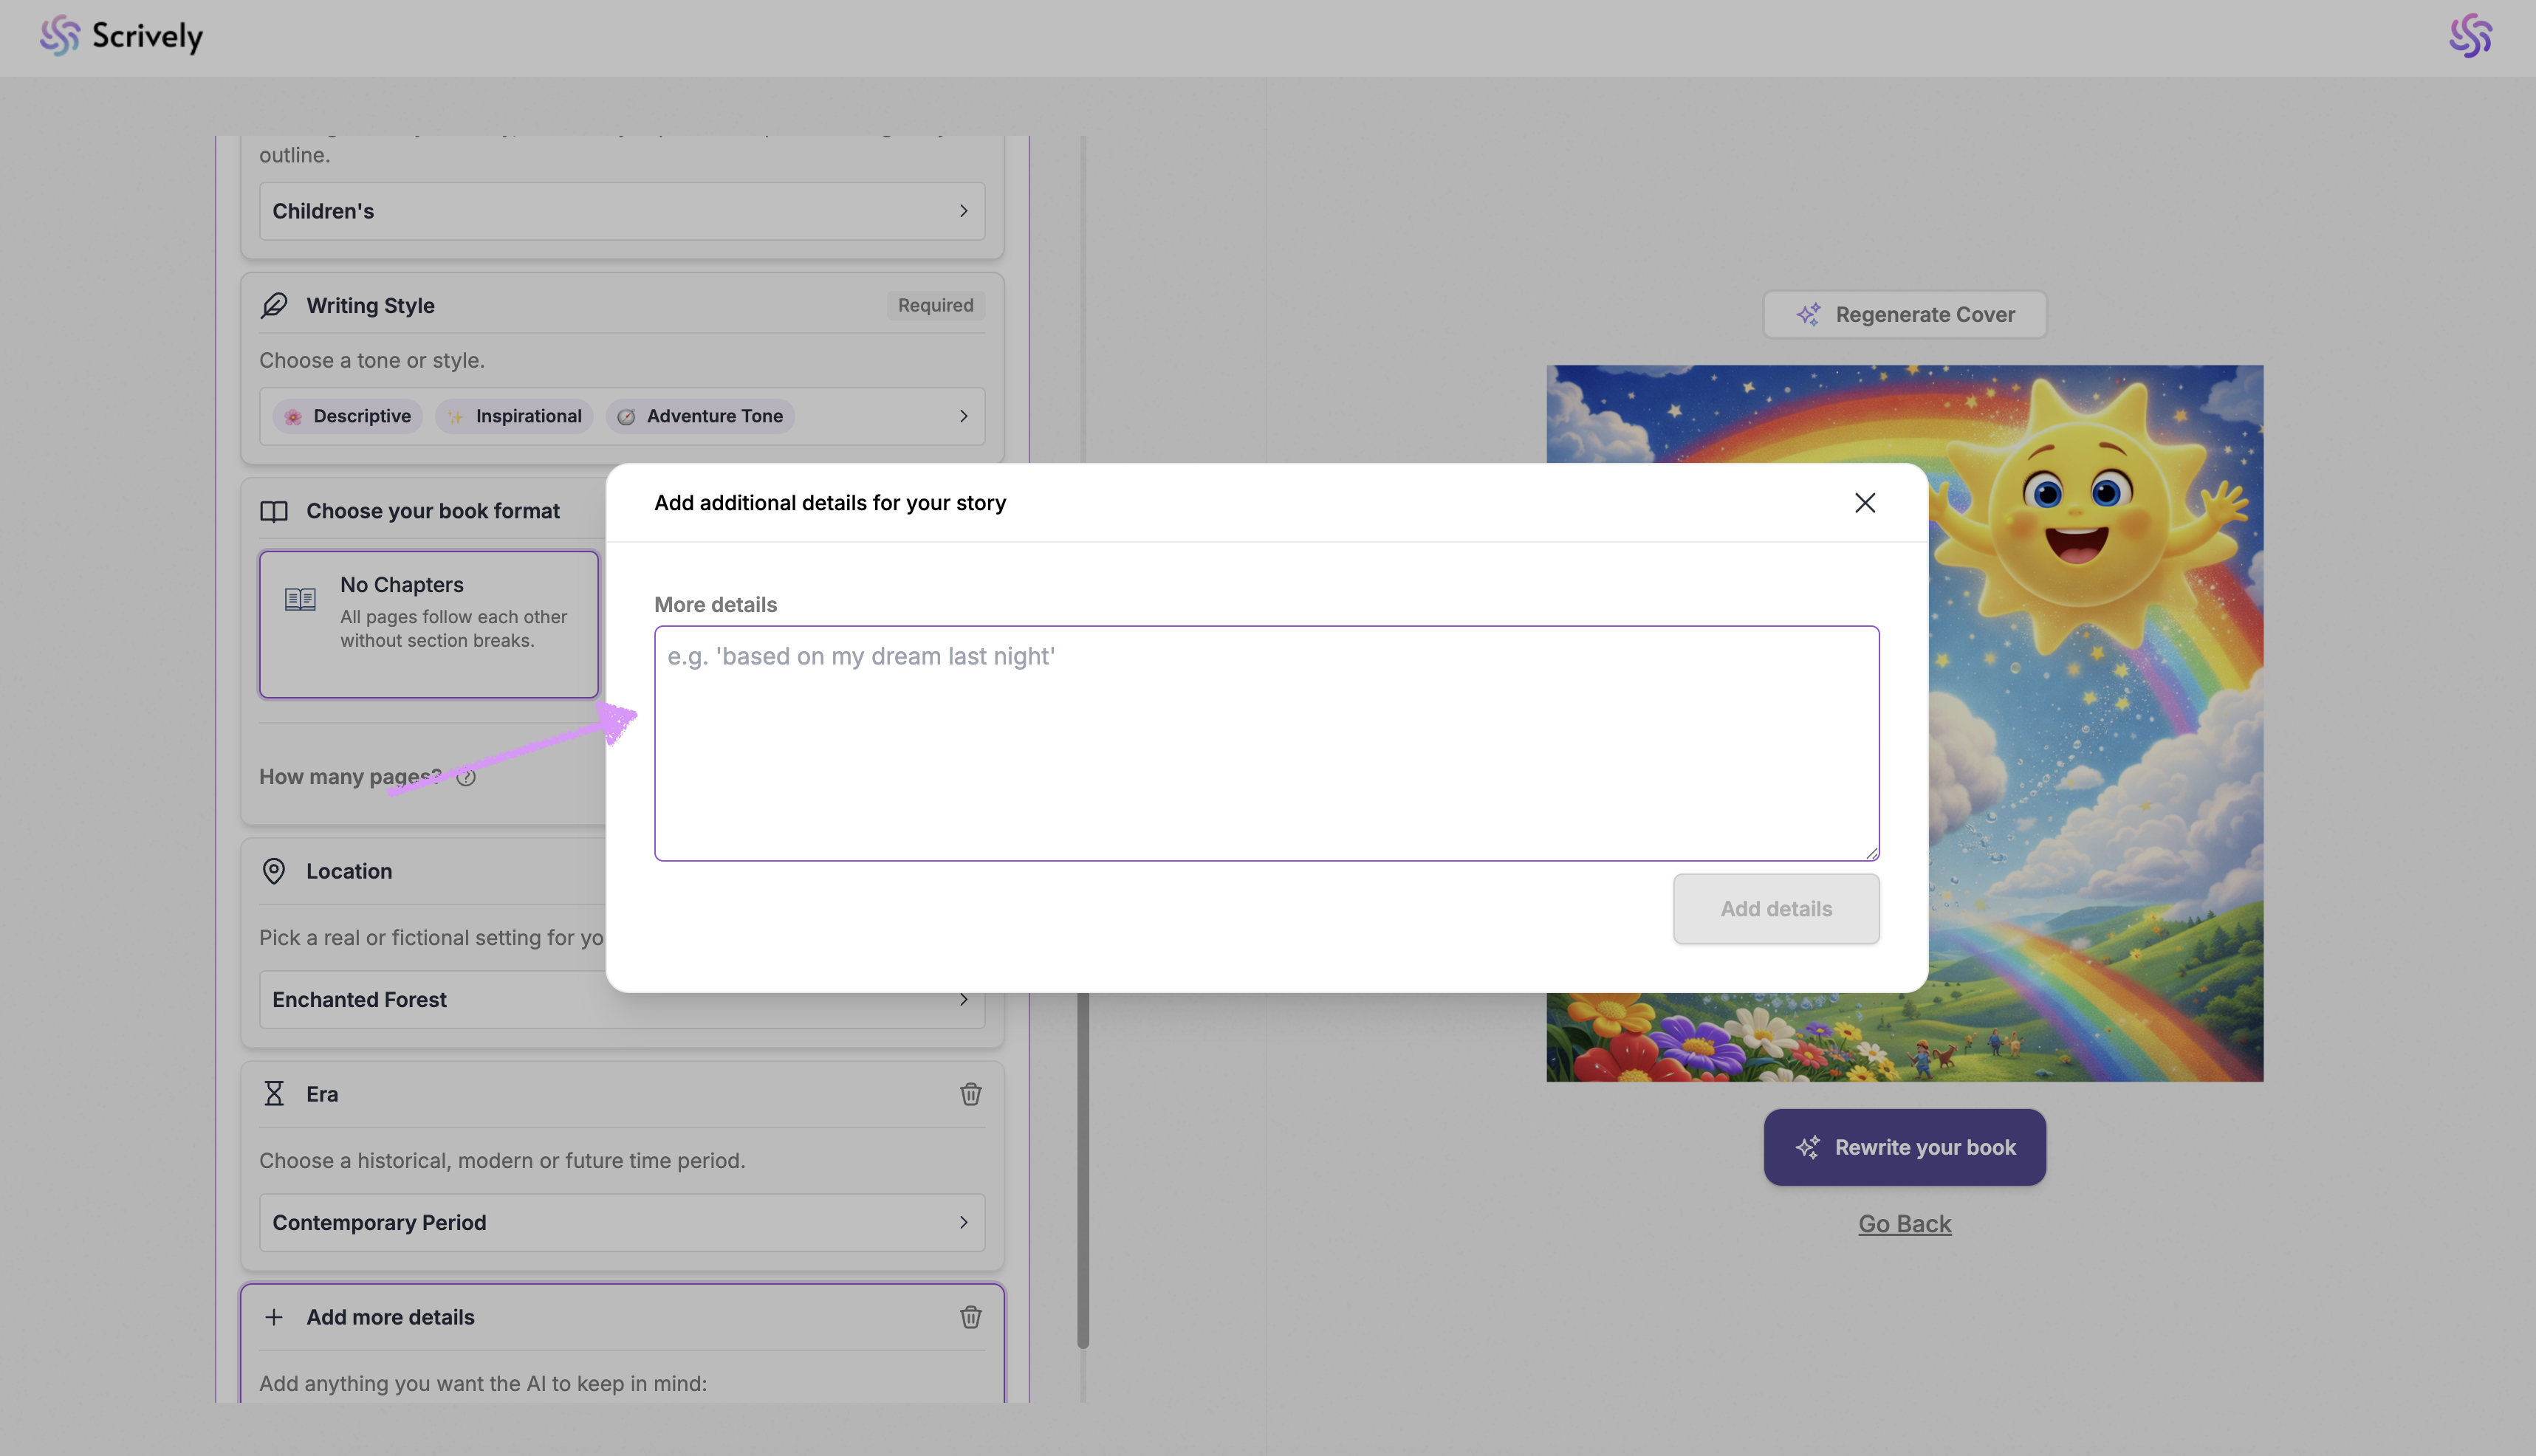Follow the Go Back link
Screen dimensions: 2536x1456
[1904, 1224]
